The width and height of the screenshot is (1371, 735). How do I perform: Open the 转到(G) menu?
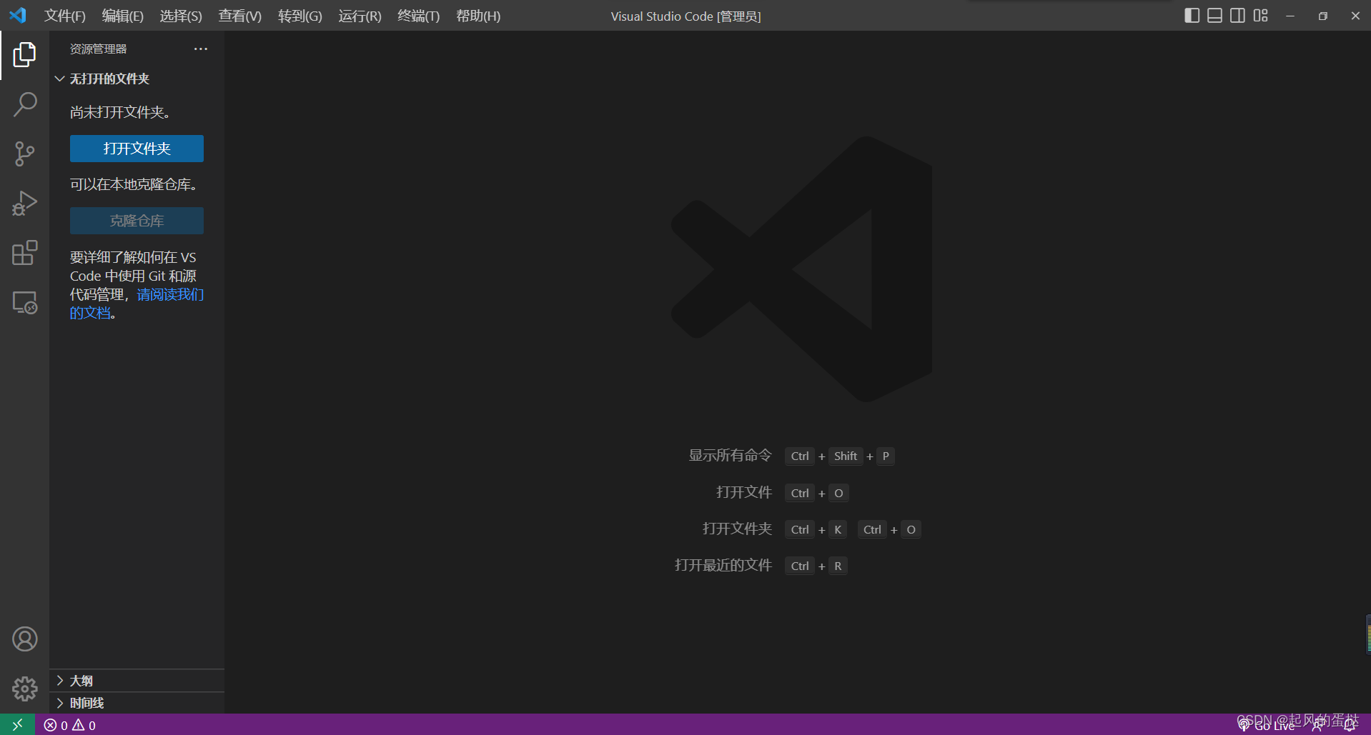coord(300,16)
